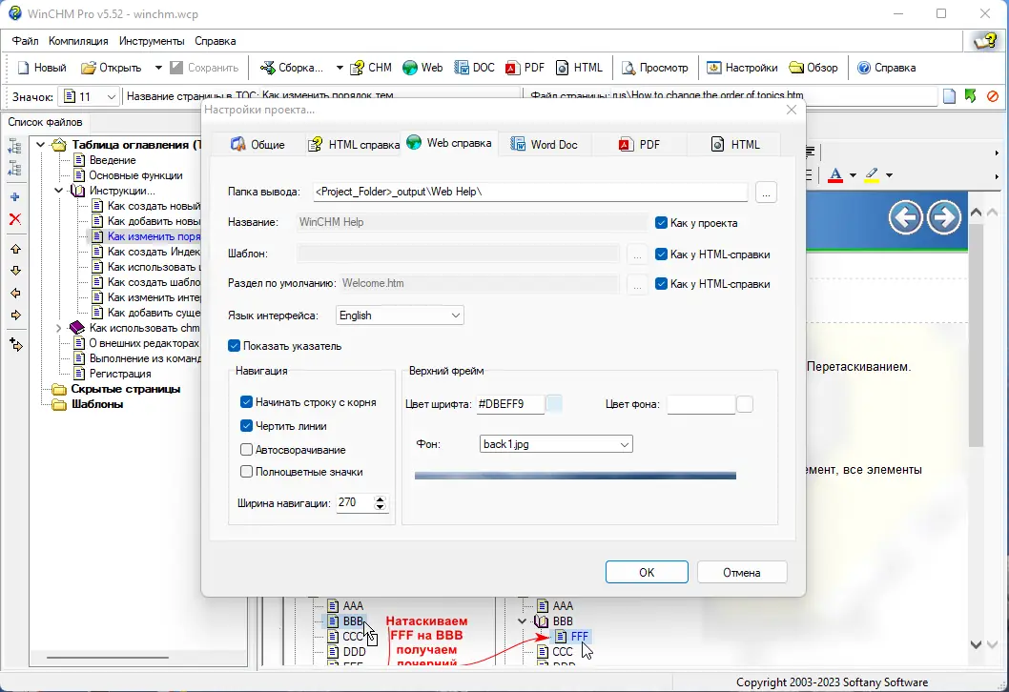The image size is (1009, 692).
Task: Uncheck Как у HTML-справки for default section
Action: (x=661, y=284)
